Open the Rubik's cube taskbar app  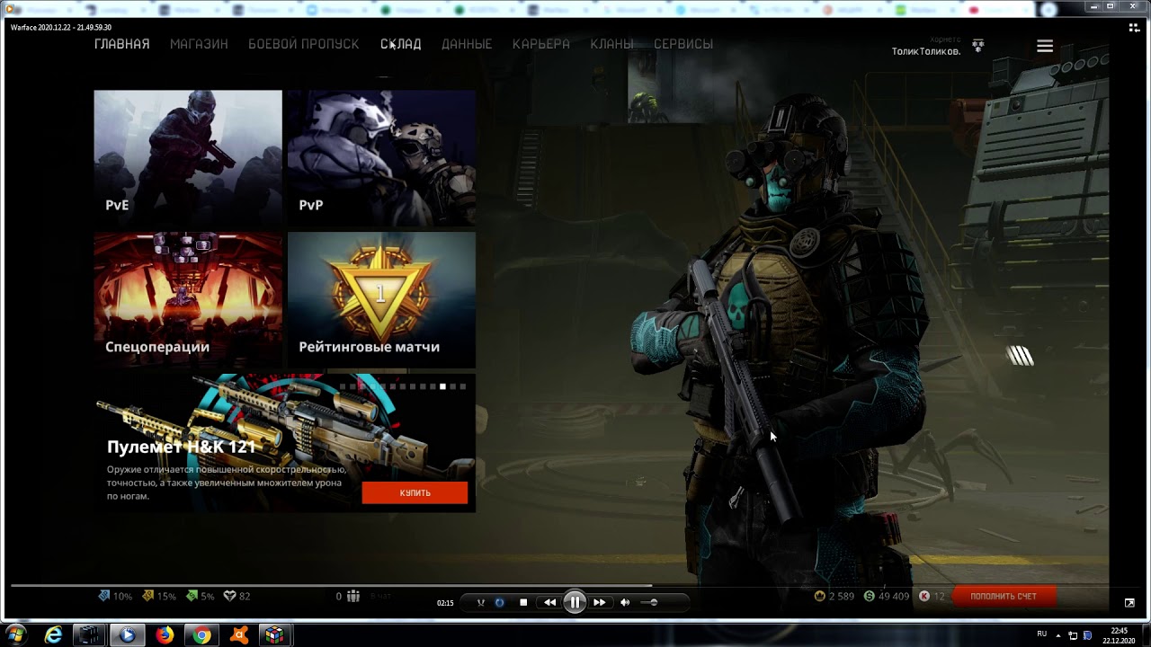coord(274,634)
